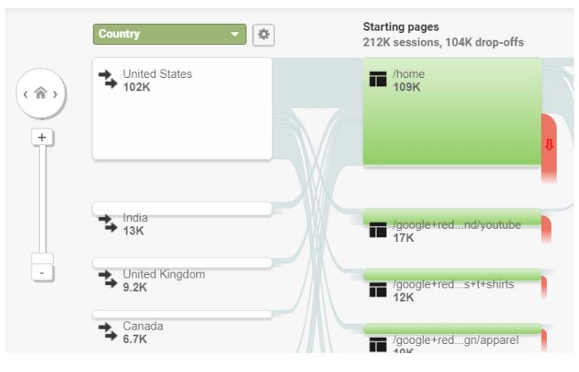Pan left with the left chevron
The height and width of the screenshot is (372, 579).
[x=26, y=94]
